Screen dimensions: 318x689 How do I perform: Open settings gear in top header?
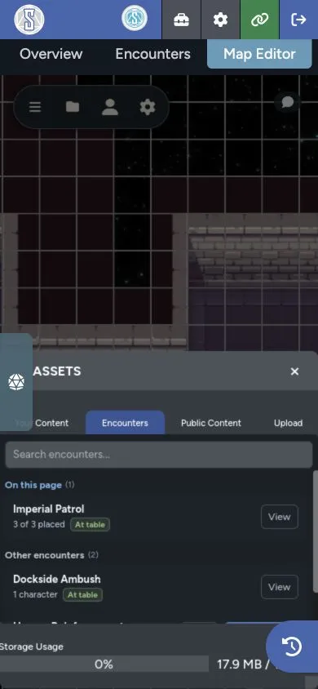[x=220, y=20]
